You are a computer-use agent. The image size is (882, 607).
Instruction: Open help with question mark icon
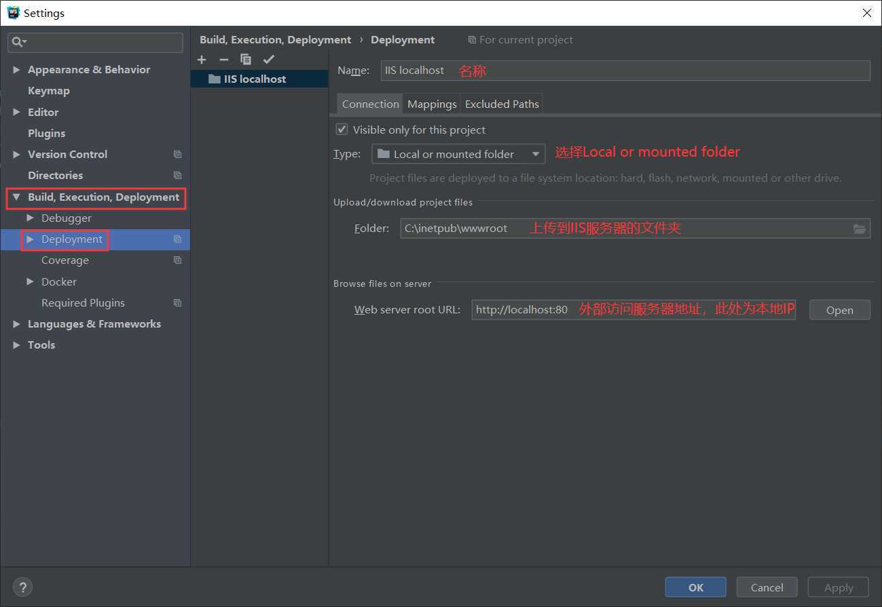22,587
